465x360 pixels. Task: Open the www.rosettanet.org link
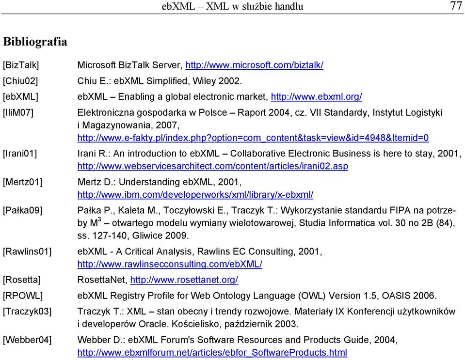point(184,280)
